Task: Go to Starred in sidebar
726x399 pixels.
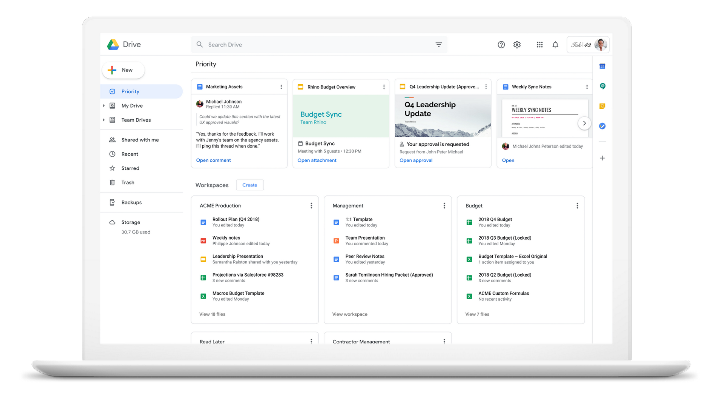Action: [130, 168]
